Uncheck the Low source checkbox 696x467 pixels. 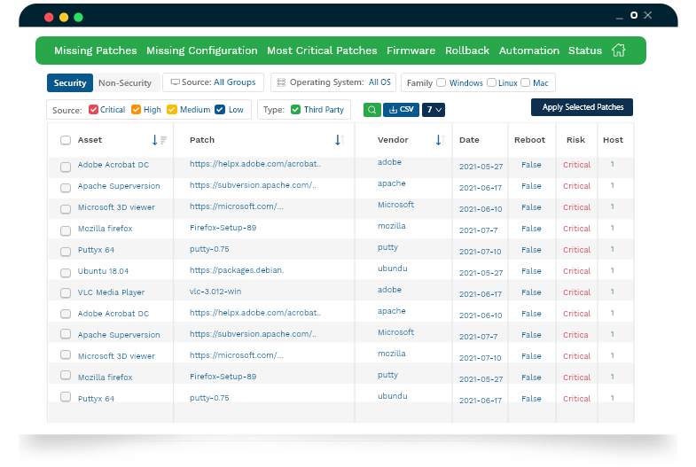(x=220, y=110)
